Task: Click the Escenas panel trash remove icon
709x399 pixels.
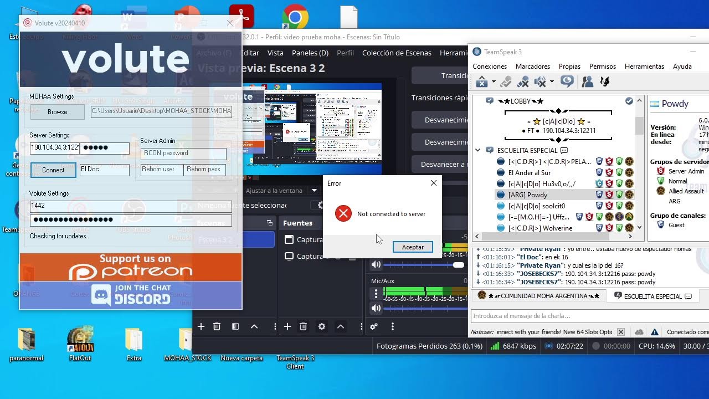Action: point(217,326)
